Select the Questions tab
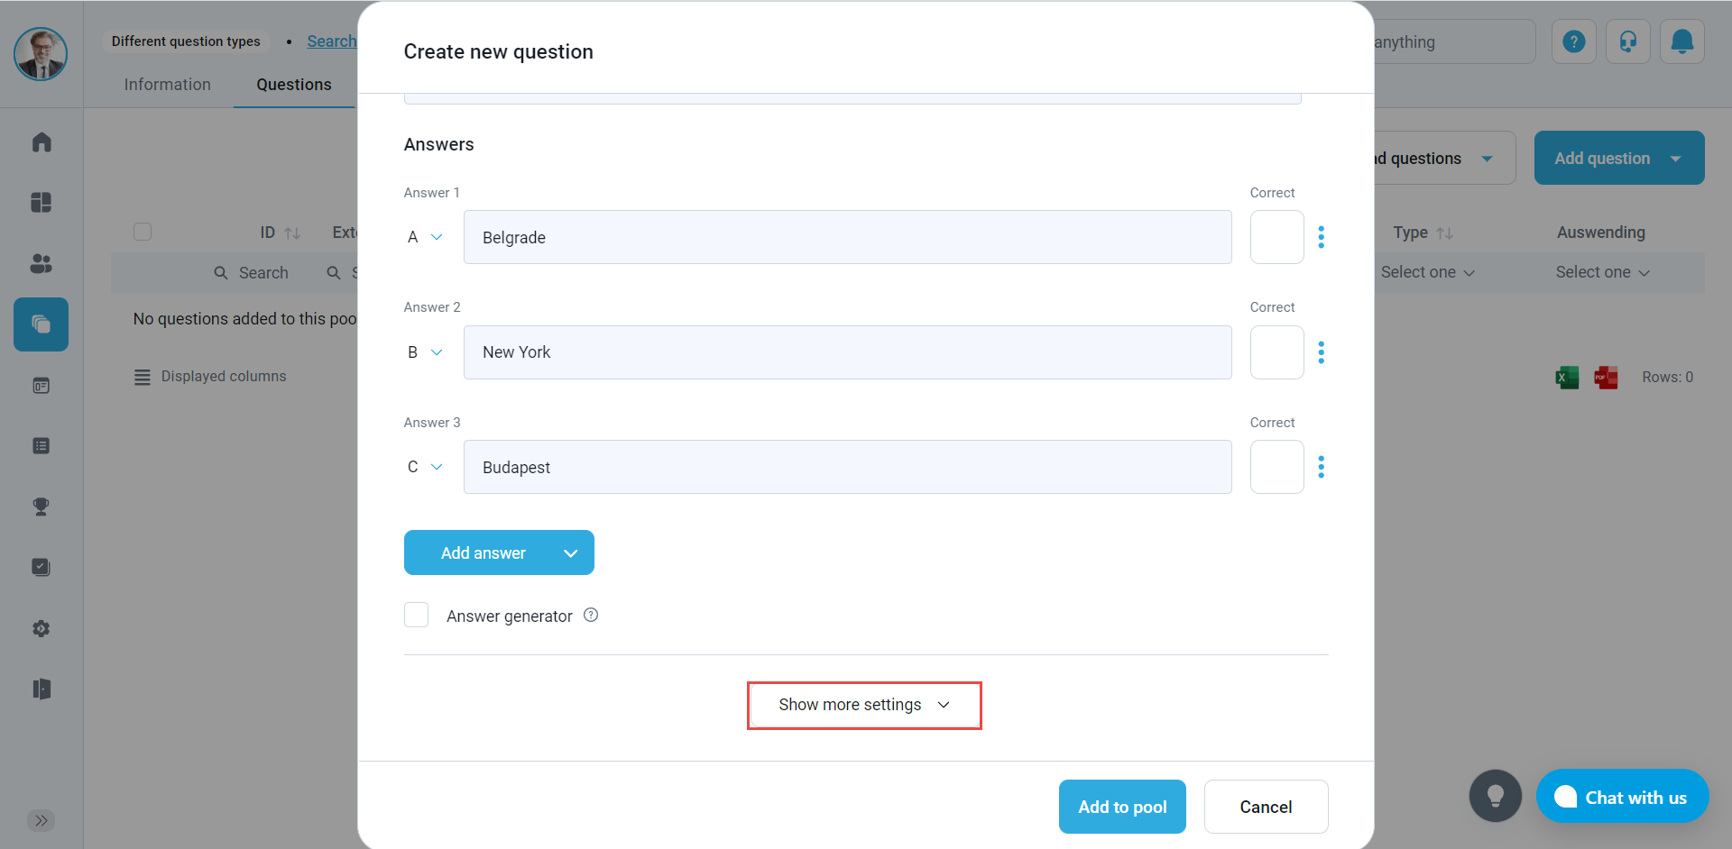Image resolution: width=1732 pixels, height=849 pixels. coord(293,85)
